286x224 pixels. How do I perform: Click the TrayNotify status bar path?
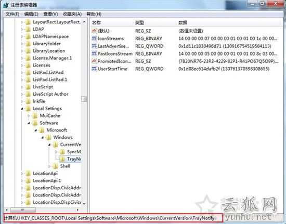(x=109, y=218)
